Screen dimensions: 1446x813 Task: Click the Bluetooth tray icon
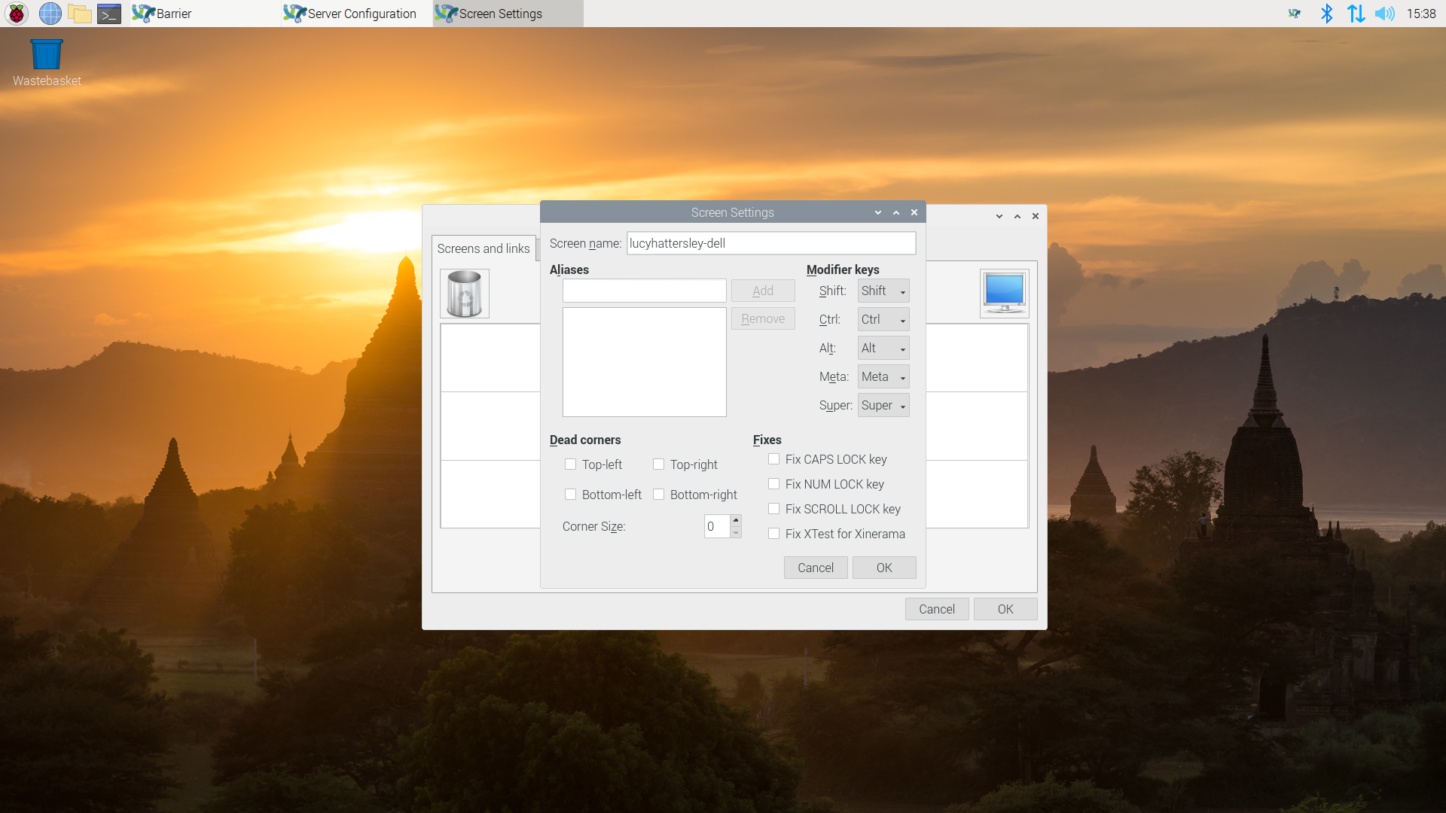point(1327,14)
